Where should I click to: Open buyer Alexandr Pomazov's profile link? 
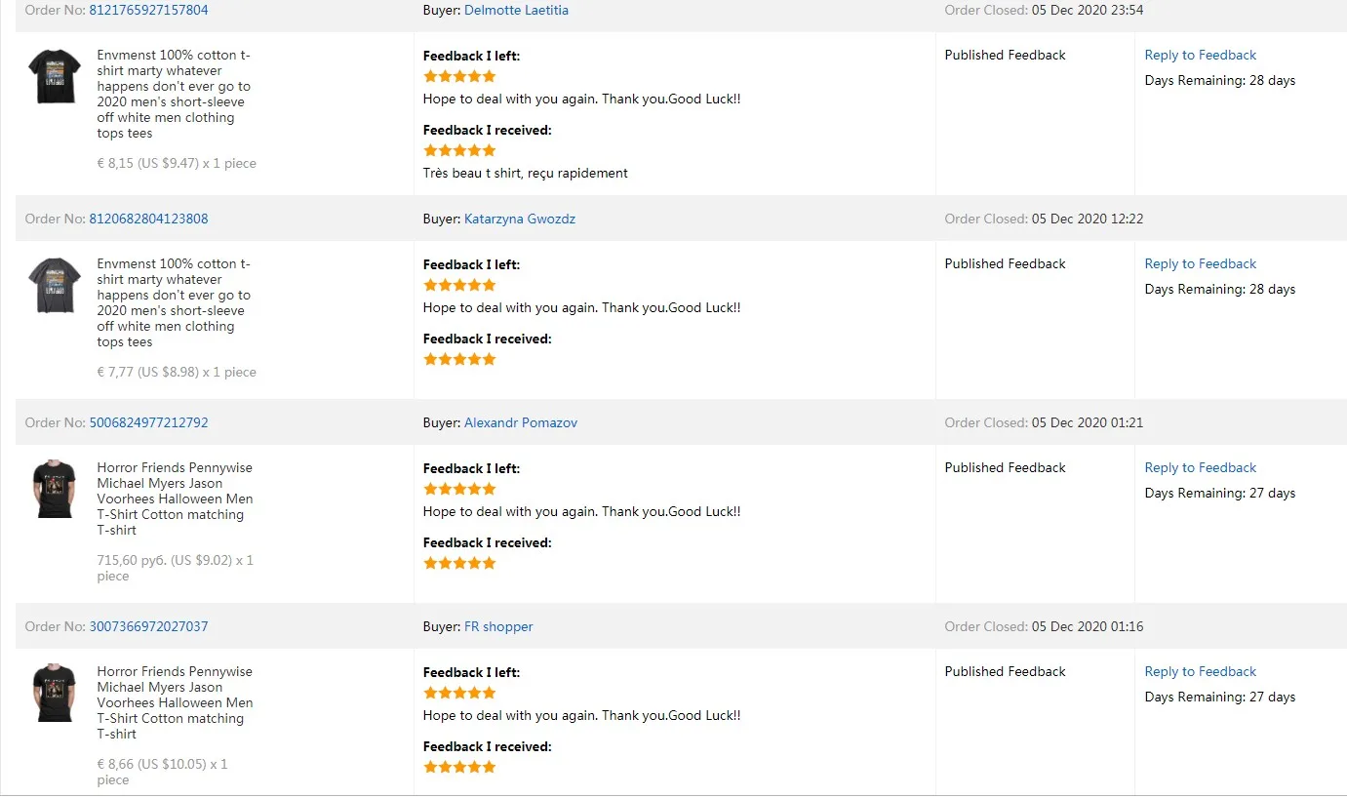point(521,422)
